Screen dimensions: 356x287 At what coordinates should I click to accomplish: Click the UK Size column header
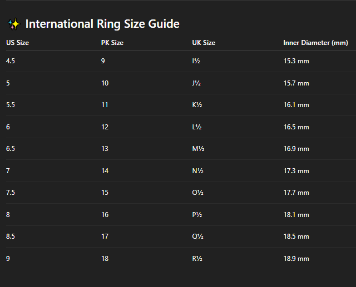204,43
